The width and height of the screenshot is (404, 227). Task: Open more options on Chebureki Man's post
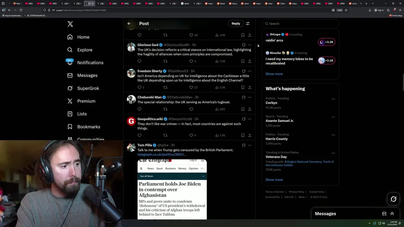point(250,97)
